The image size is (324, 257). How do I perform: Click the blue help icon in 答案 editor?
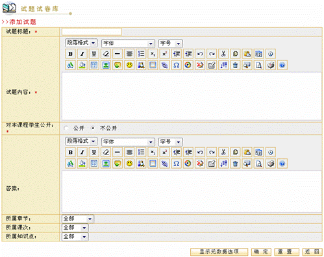click(x=282, y=164)
